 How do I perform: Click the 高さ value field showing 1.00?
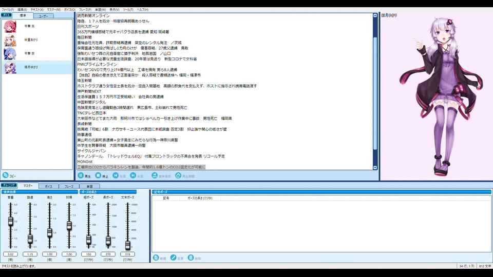[x=50, y=254]
